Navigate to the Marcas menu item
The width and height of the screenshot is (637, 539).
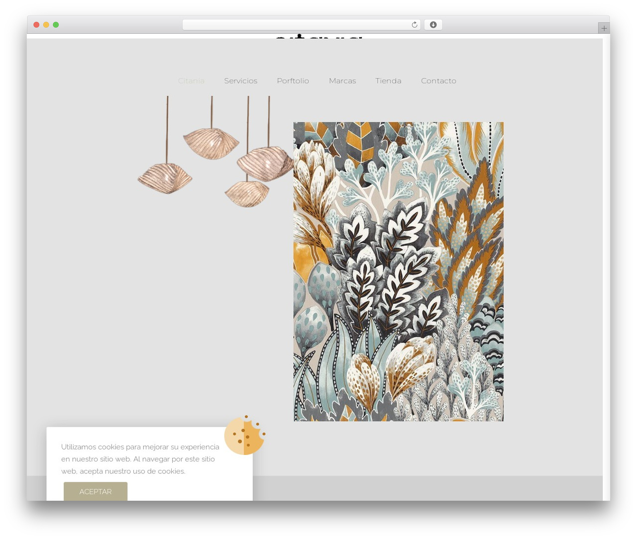342,81
